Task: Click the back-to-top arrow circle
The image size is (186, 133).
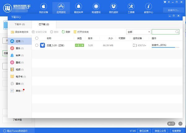Action: click(x=180, y=124)
